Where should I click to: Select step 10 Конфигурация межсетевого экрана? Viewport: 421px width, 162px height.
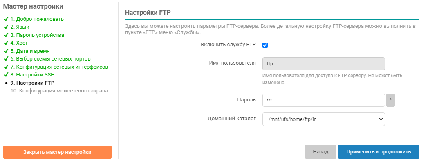point(59,91)
